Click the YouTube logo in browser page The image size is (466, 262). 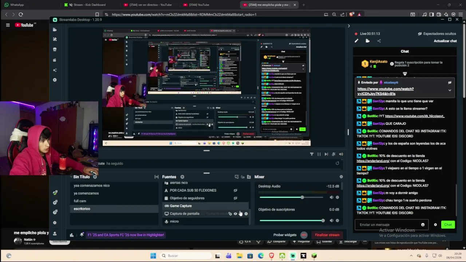(24, 25)
